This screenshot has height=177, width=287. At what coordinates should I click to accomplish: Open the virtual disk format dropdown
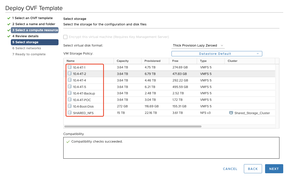click(x=198, y=46)
